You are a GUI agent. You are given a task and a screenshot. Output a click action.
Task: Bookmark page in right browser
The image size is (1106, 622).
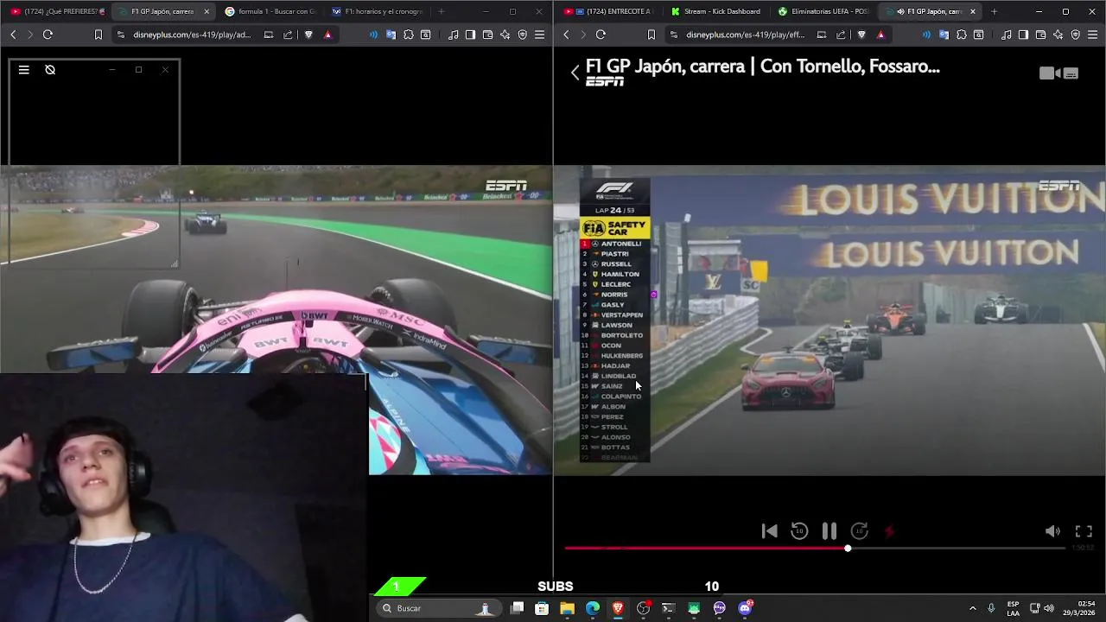click(652, 35)
